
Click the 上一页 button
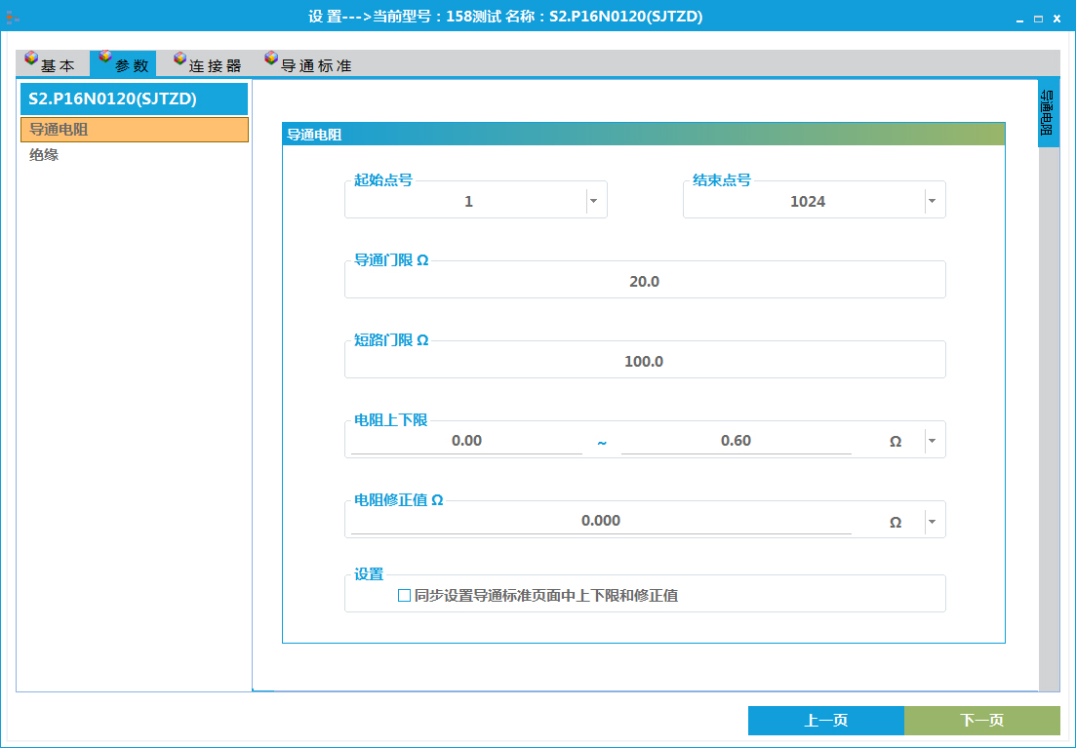825,720
